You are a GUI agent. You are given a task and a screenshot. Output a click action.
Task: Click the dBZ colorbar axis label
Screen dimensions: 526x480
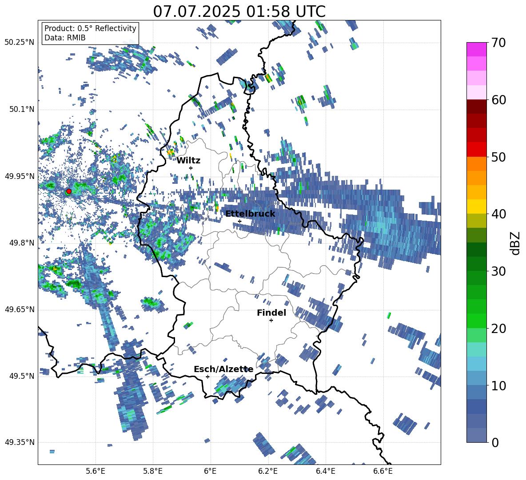tap(515, 243)
